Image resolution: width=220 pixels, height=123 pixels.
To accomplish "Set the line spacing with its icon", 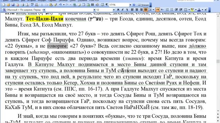I will pos(150,10).
